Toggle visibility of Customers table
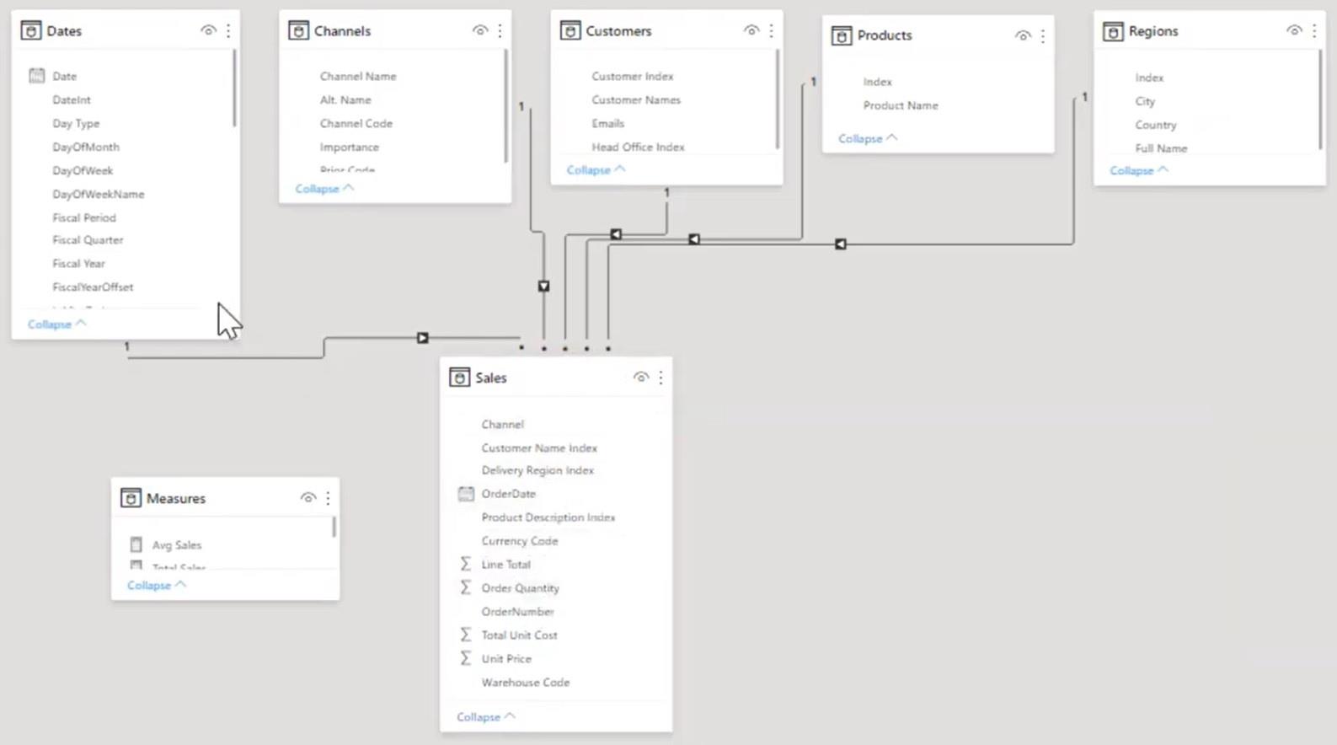The image size is (1337, 745). 751,31
